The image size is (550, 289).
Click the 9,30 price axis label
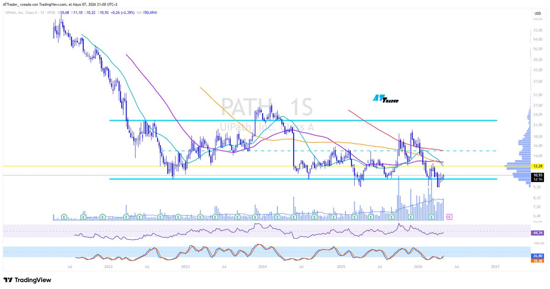[536, 187]
